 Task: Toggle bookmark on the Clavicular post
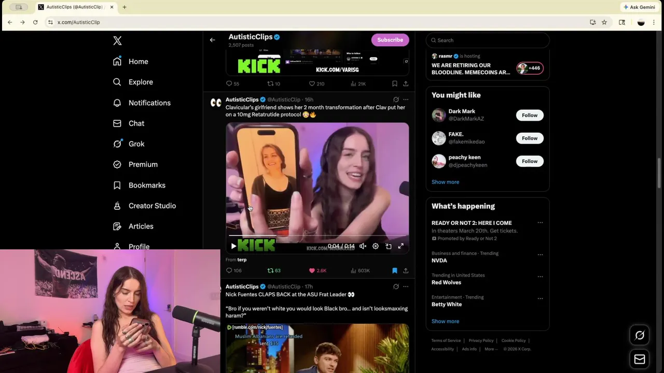pyautogui.click(x=395, y=270)
